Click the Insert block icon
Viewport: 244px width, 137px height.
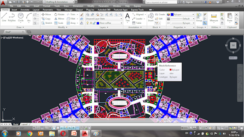click(151, 17)
